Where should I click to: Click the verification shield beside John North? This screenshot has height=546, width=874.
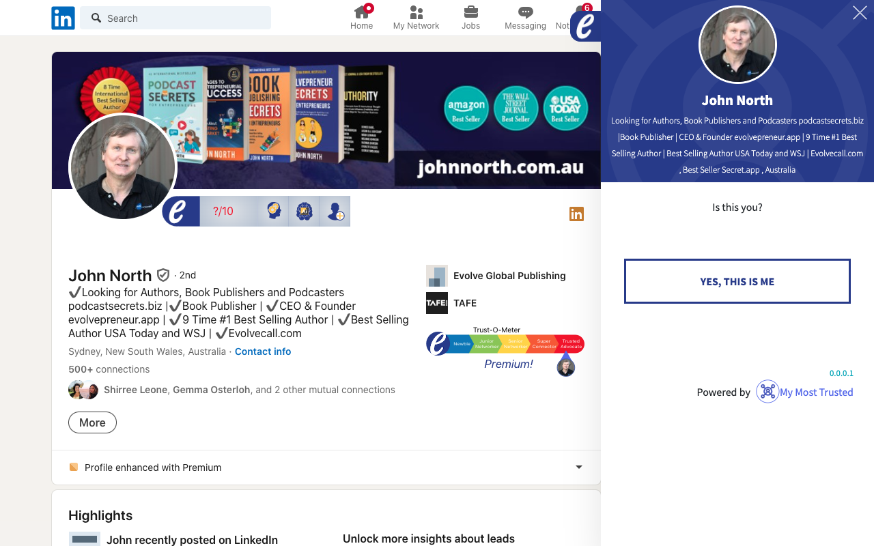pyautogui.click(x=163, y=275)
